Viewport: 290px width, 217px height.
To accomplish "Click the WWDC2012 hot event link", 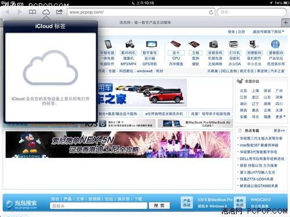I will click(x=260, y=200).
